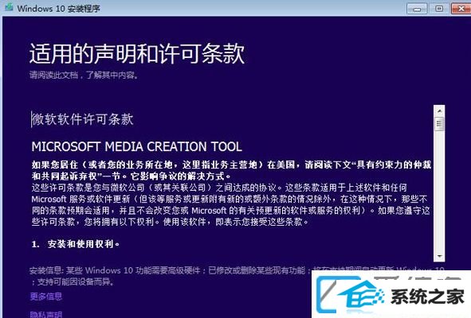Open the 更多信息 link
The height and width of the screenshot is (318, 471).
46,297
